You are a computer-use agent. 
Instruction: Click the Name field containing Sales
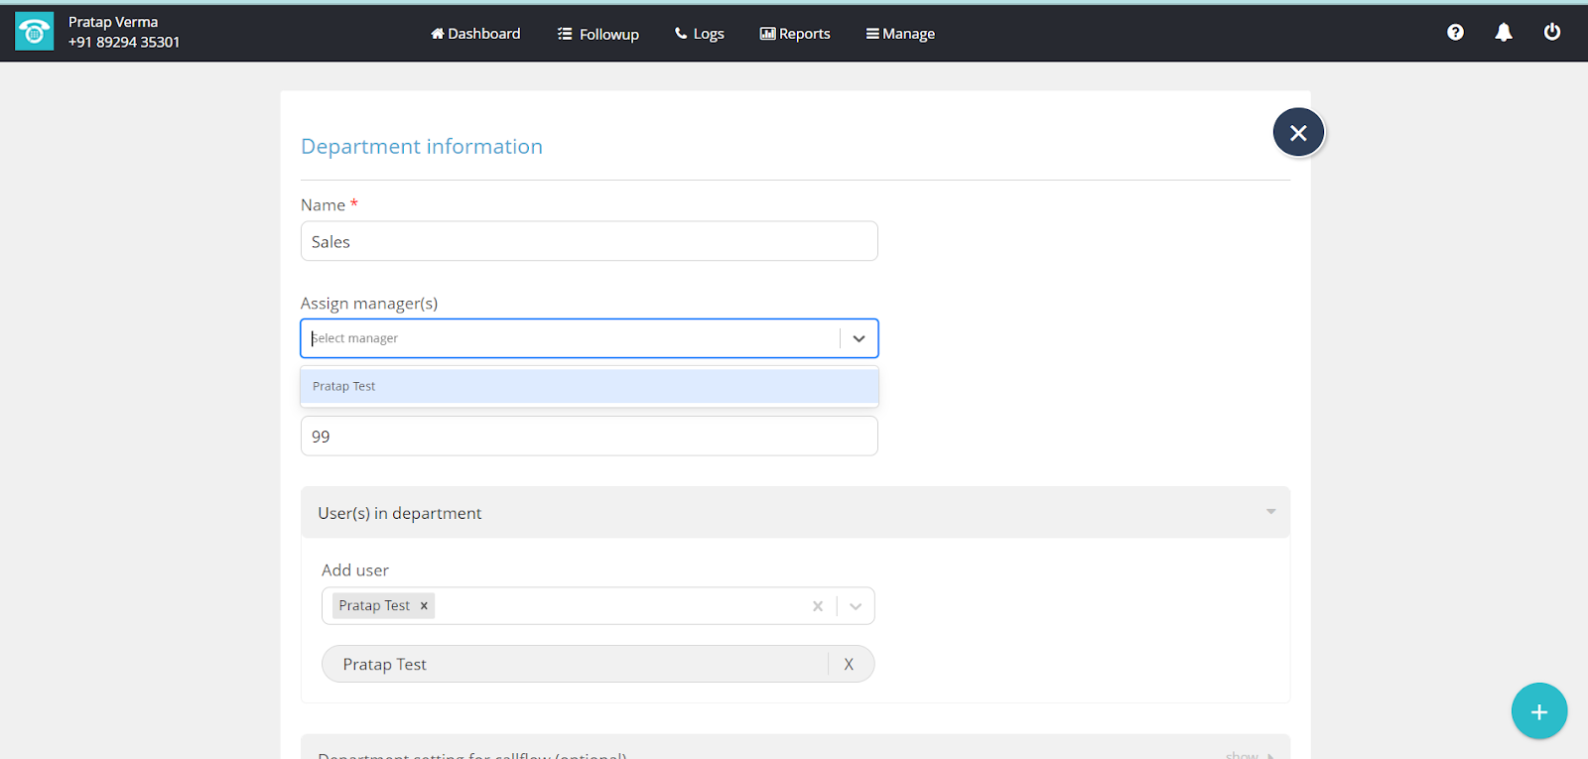(589, 241)
